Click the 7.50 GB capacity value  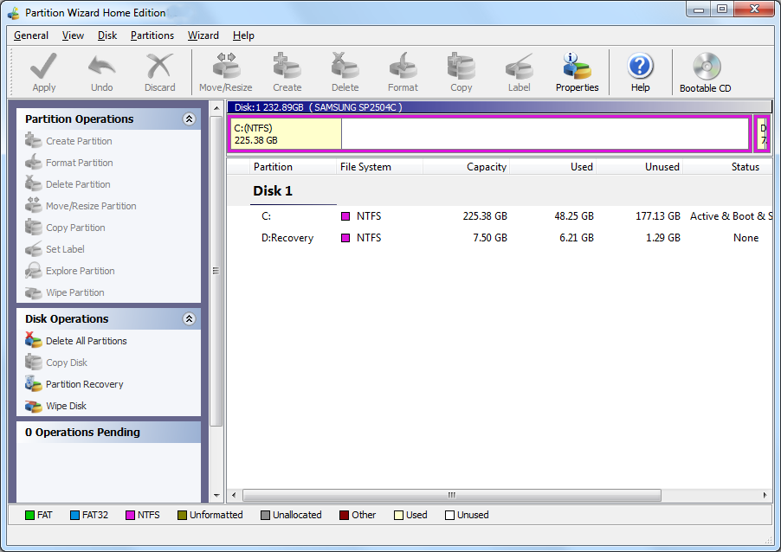point(490,238)
